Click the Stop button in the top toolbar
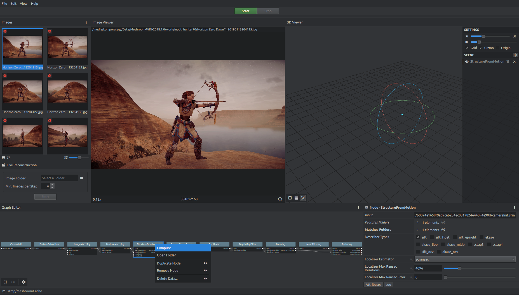This screenshot has height=295, width=519. [268, 11]
